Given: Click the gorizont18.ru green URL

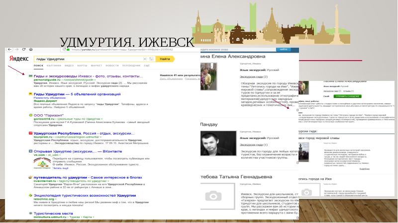Looking at the screenshot, I should pyautogui.click(x=44, y=119).
